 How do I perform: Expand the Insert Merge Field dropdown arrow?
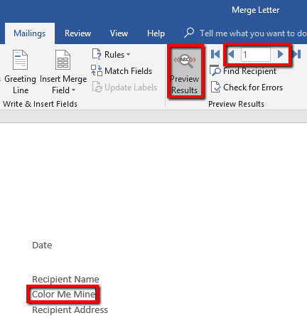tap(73, 90)
